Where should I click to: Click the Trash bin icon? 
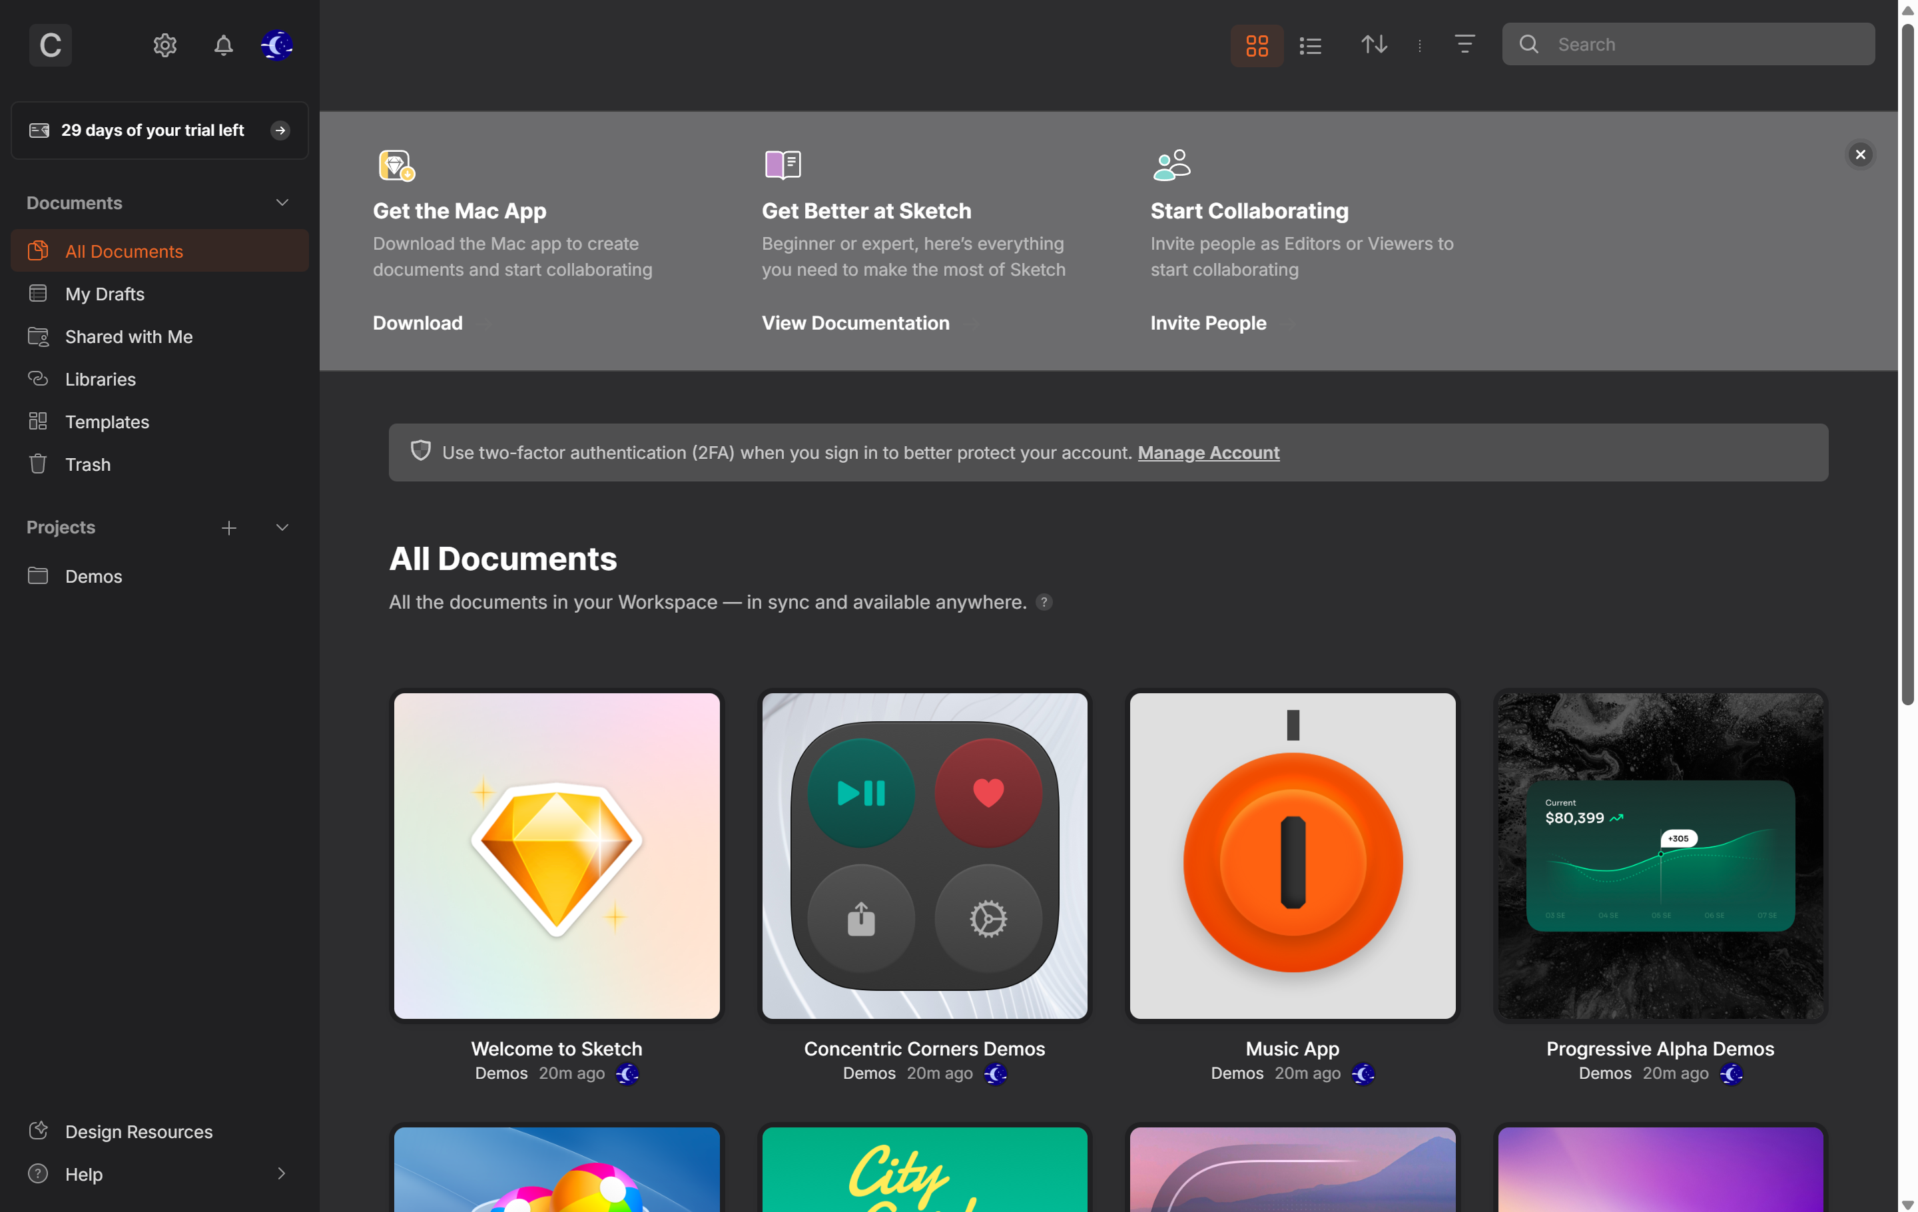37,463
